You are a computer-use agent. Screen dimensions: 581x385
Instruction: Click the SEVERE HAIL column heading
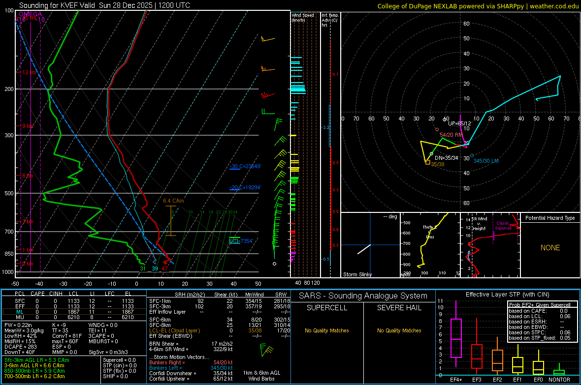pyautogui.click(x=399, y=308)
